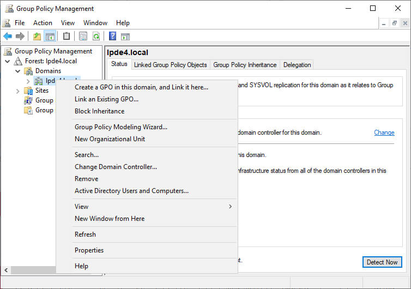Choose Change Domain Controller...
This screenshot has height=289, width=411.
coord(147,167)
